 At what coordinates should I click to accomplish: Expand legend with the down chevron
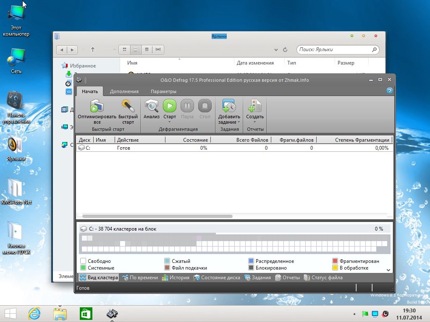pyautogui.click(x=388, y=270)
